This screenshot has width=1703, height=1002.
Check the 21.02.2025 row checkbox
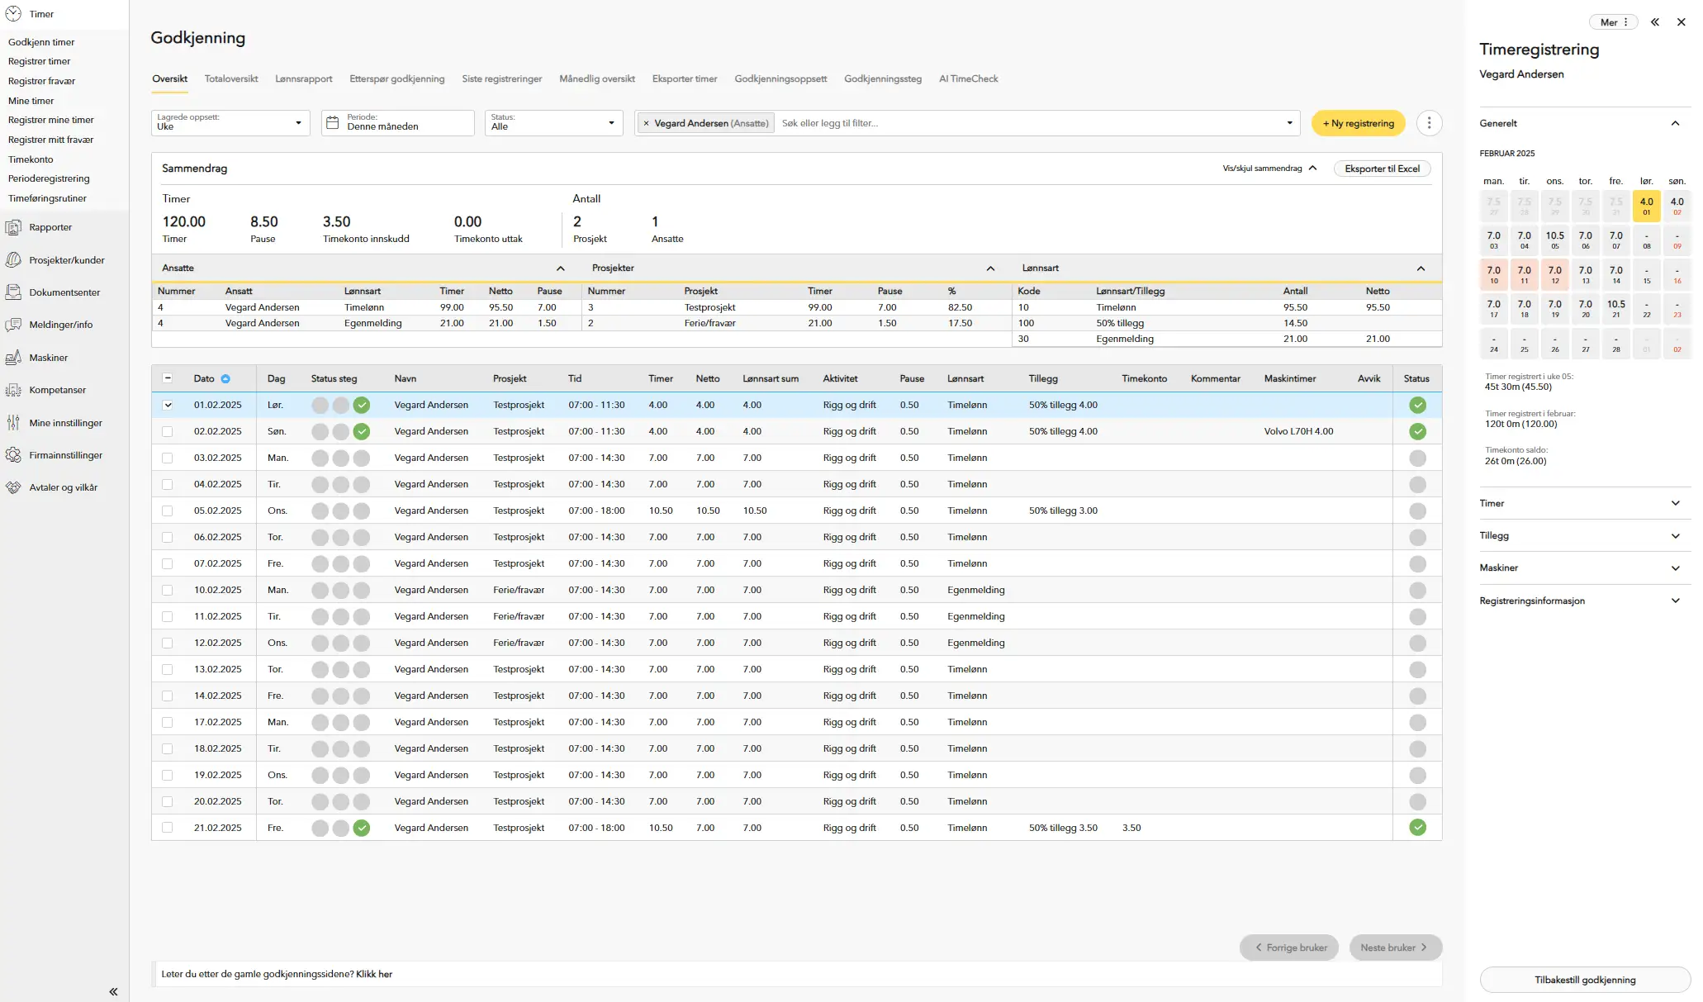168,828
